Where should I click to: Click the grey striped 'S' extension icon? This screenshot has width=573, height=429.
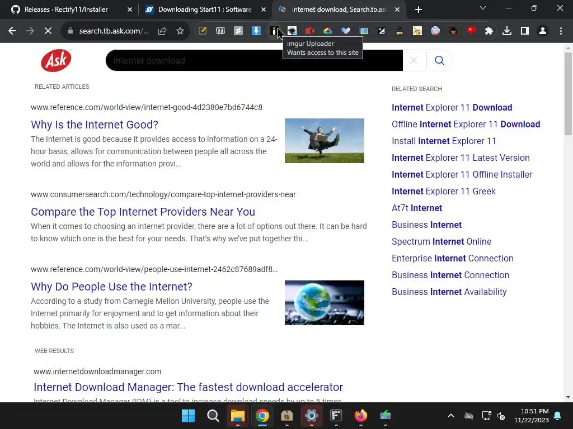(238, 31)
